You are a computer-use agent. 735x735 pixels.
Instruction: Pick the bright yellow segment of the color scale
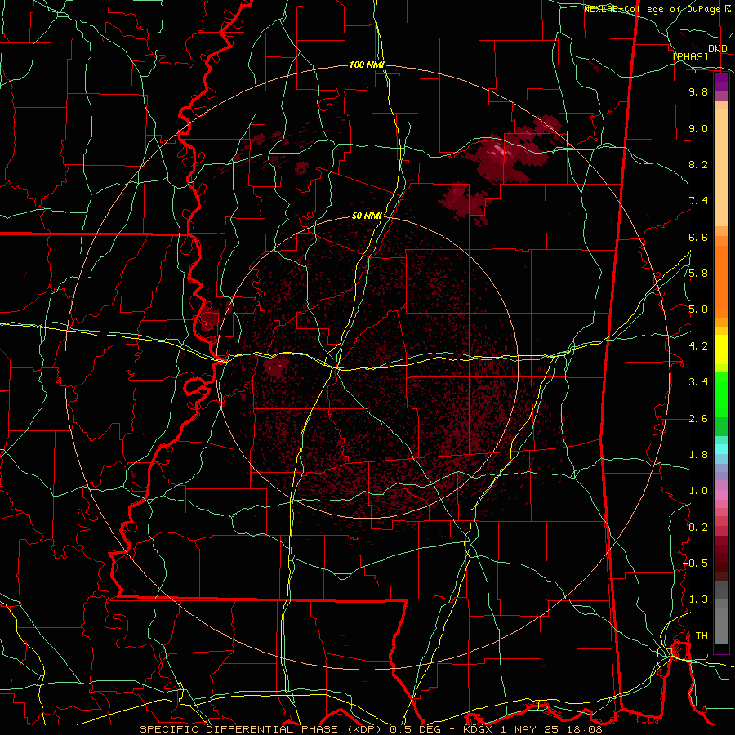(721, 350)
